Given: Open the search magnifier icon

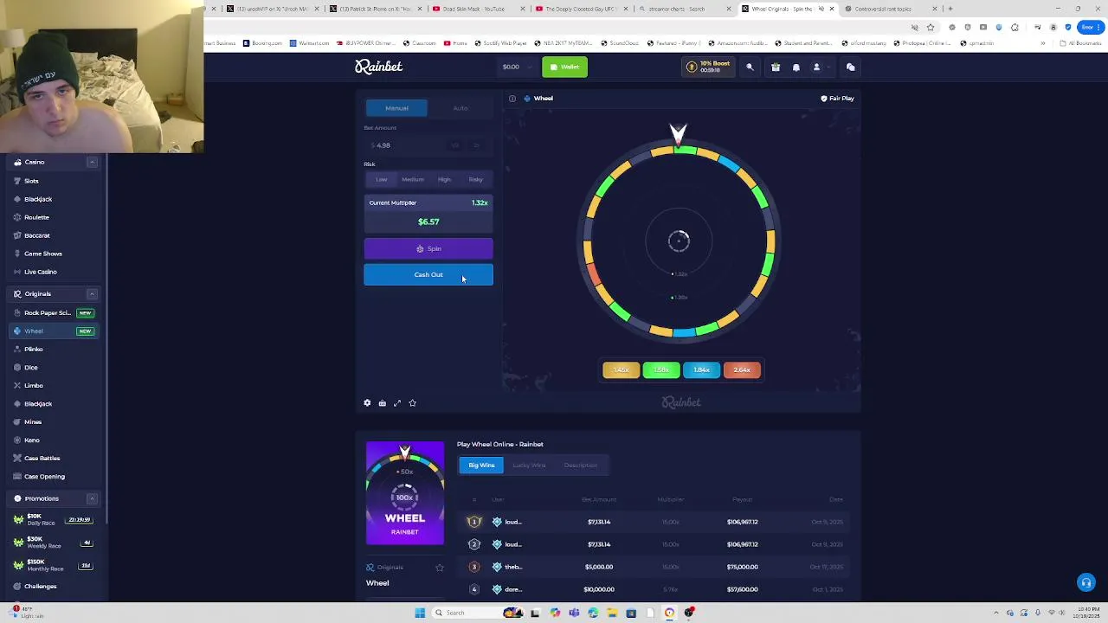Looking at the screenshot, I should tap(750, 67).
